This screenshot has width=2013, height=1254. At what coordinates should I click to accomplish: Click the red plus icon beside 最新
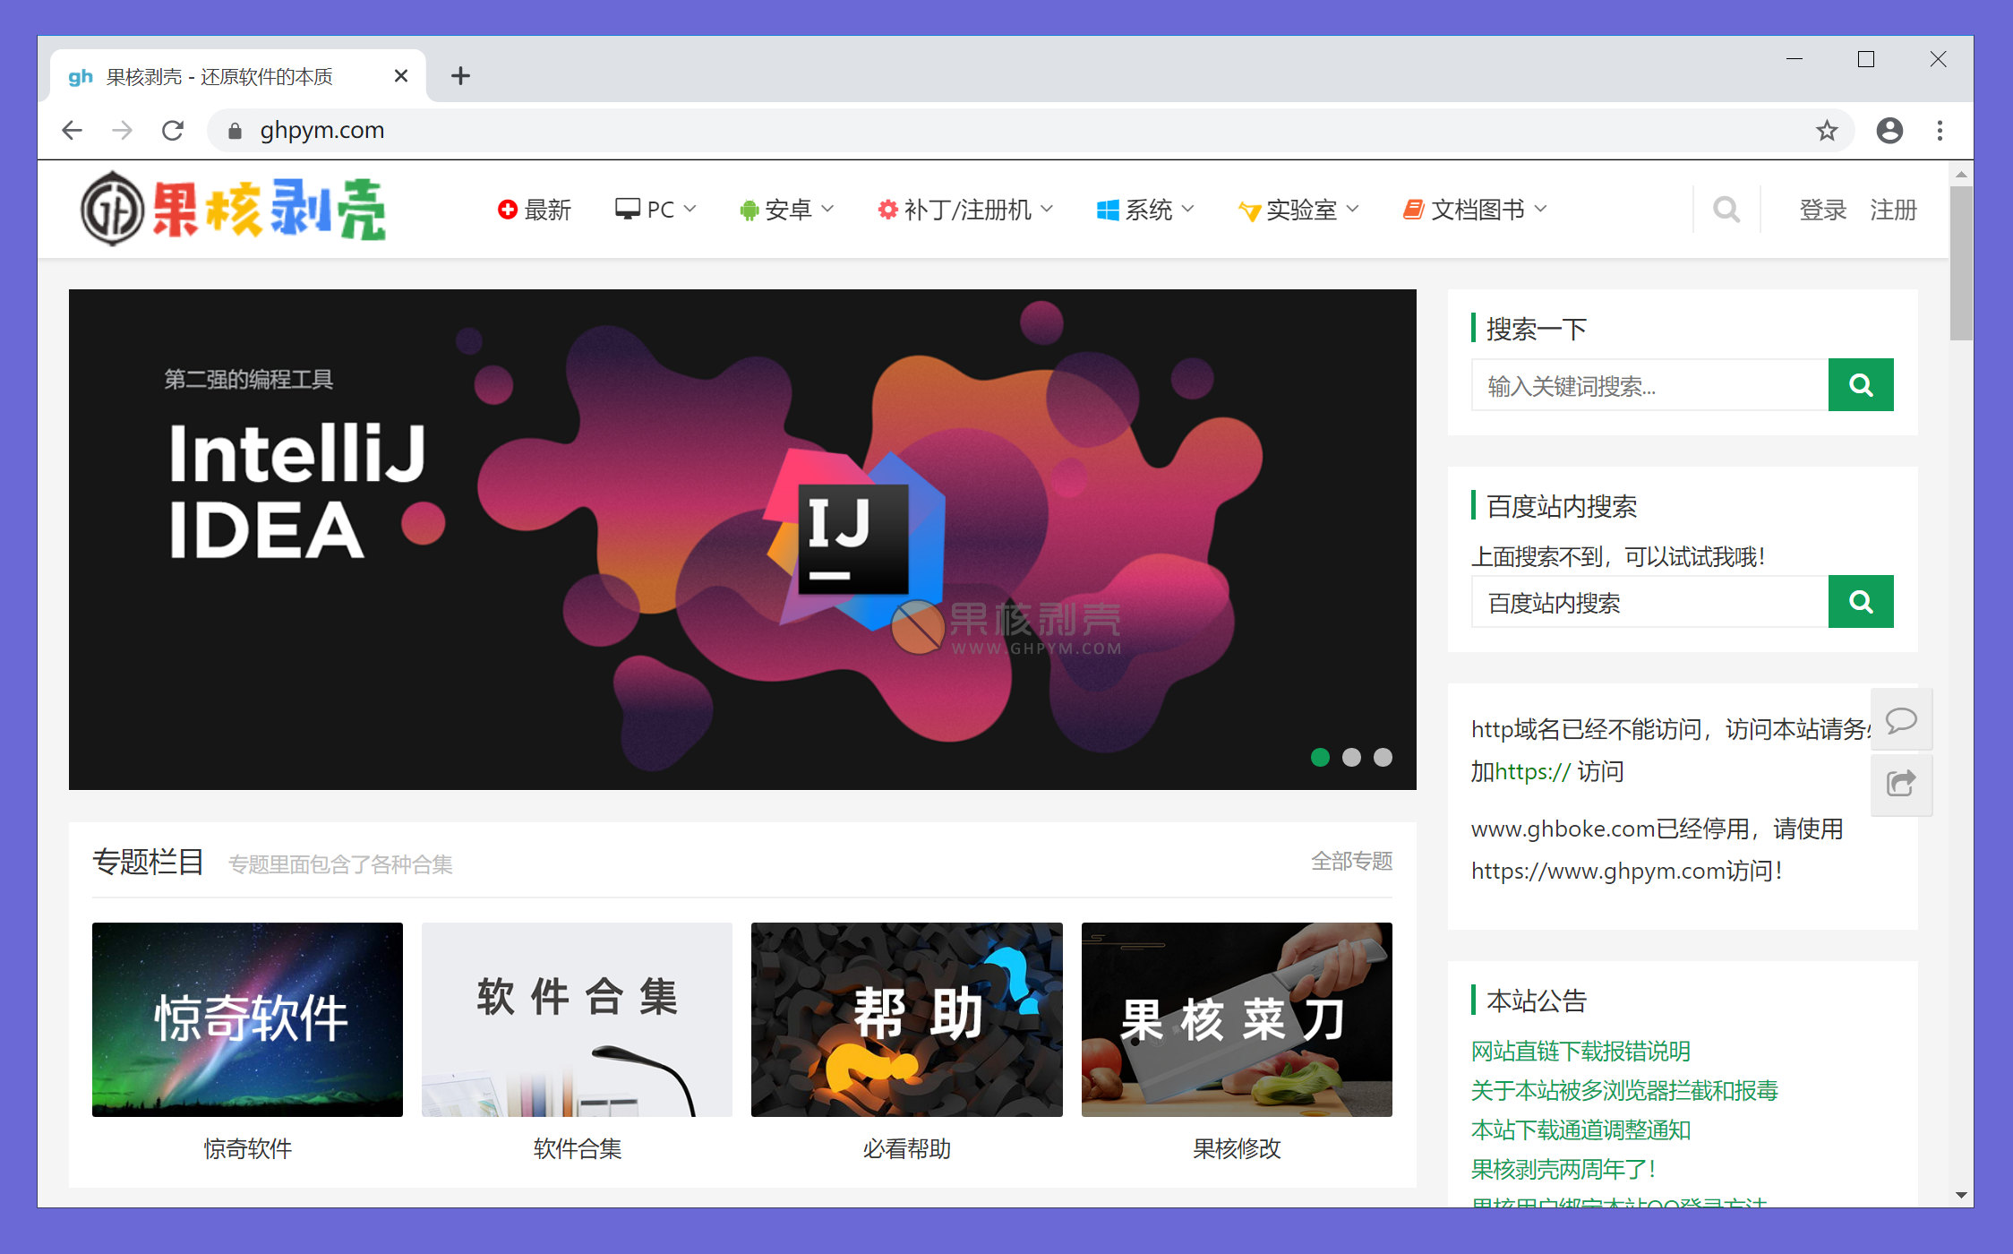coord(507,210)
